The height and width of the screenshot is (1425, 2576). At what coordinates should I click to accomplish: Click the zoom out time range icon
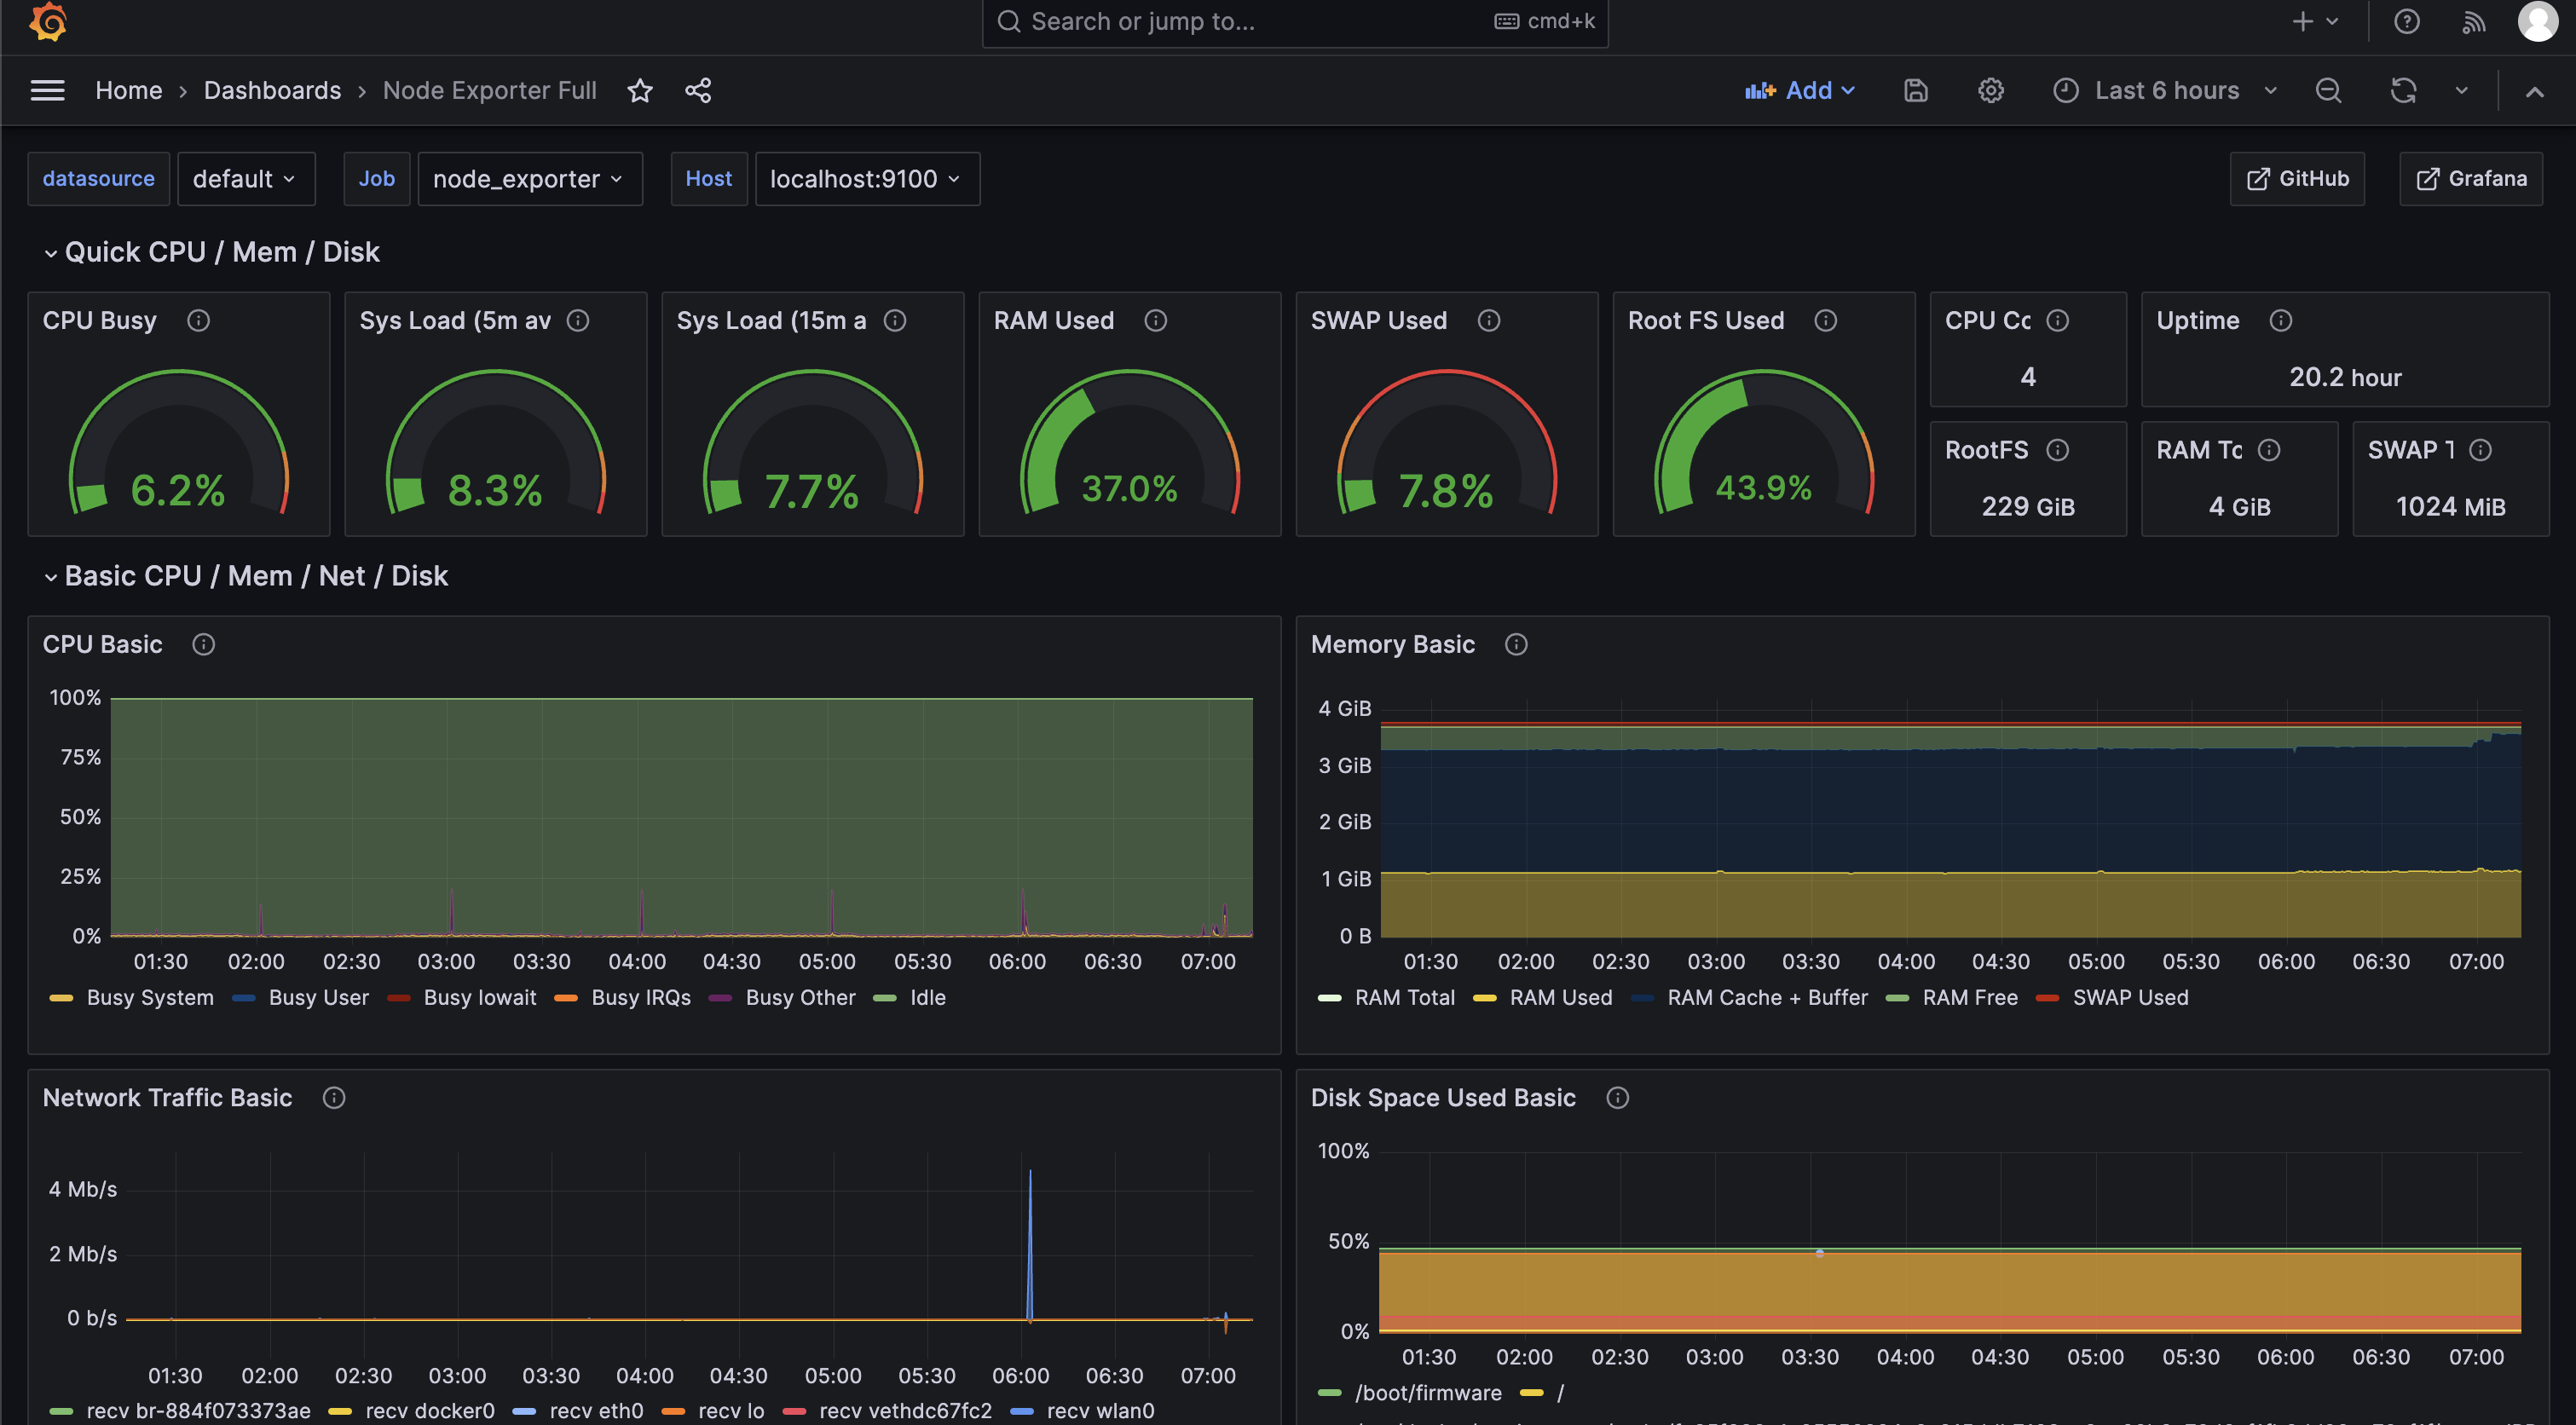[x=2328, y=91]
